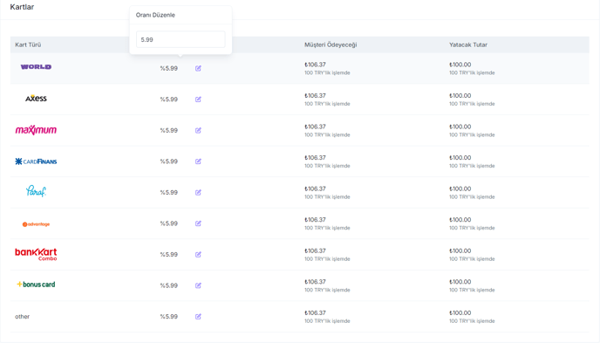Click the Yatacak Tutar column header
600x343 pixels.
468,45
